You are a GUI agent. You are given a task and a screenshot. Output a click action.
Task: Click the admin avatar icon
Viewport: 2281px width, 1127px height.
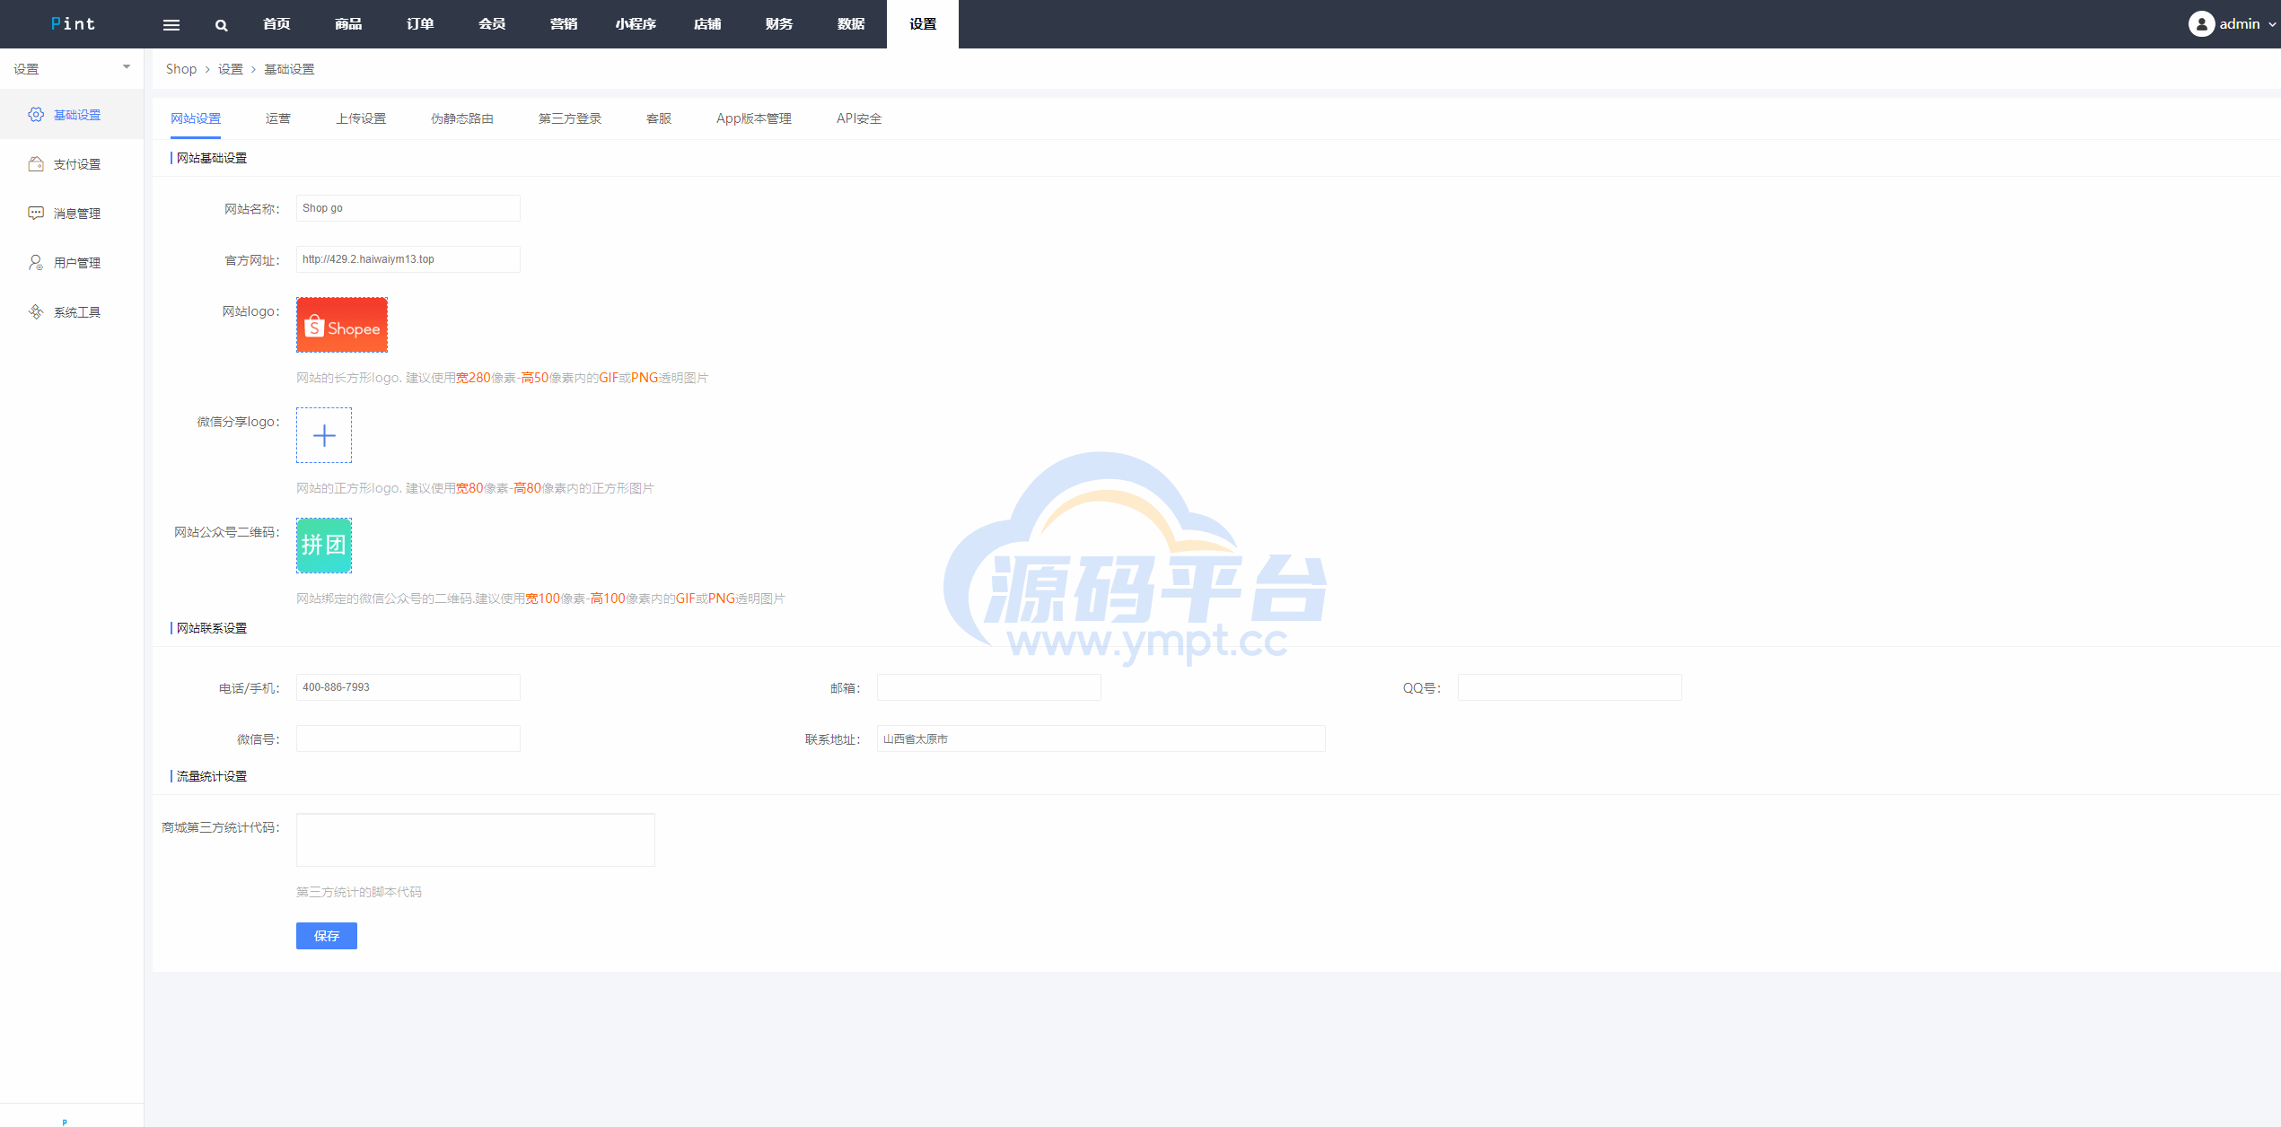tap(2201, 24)
